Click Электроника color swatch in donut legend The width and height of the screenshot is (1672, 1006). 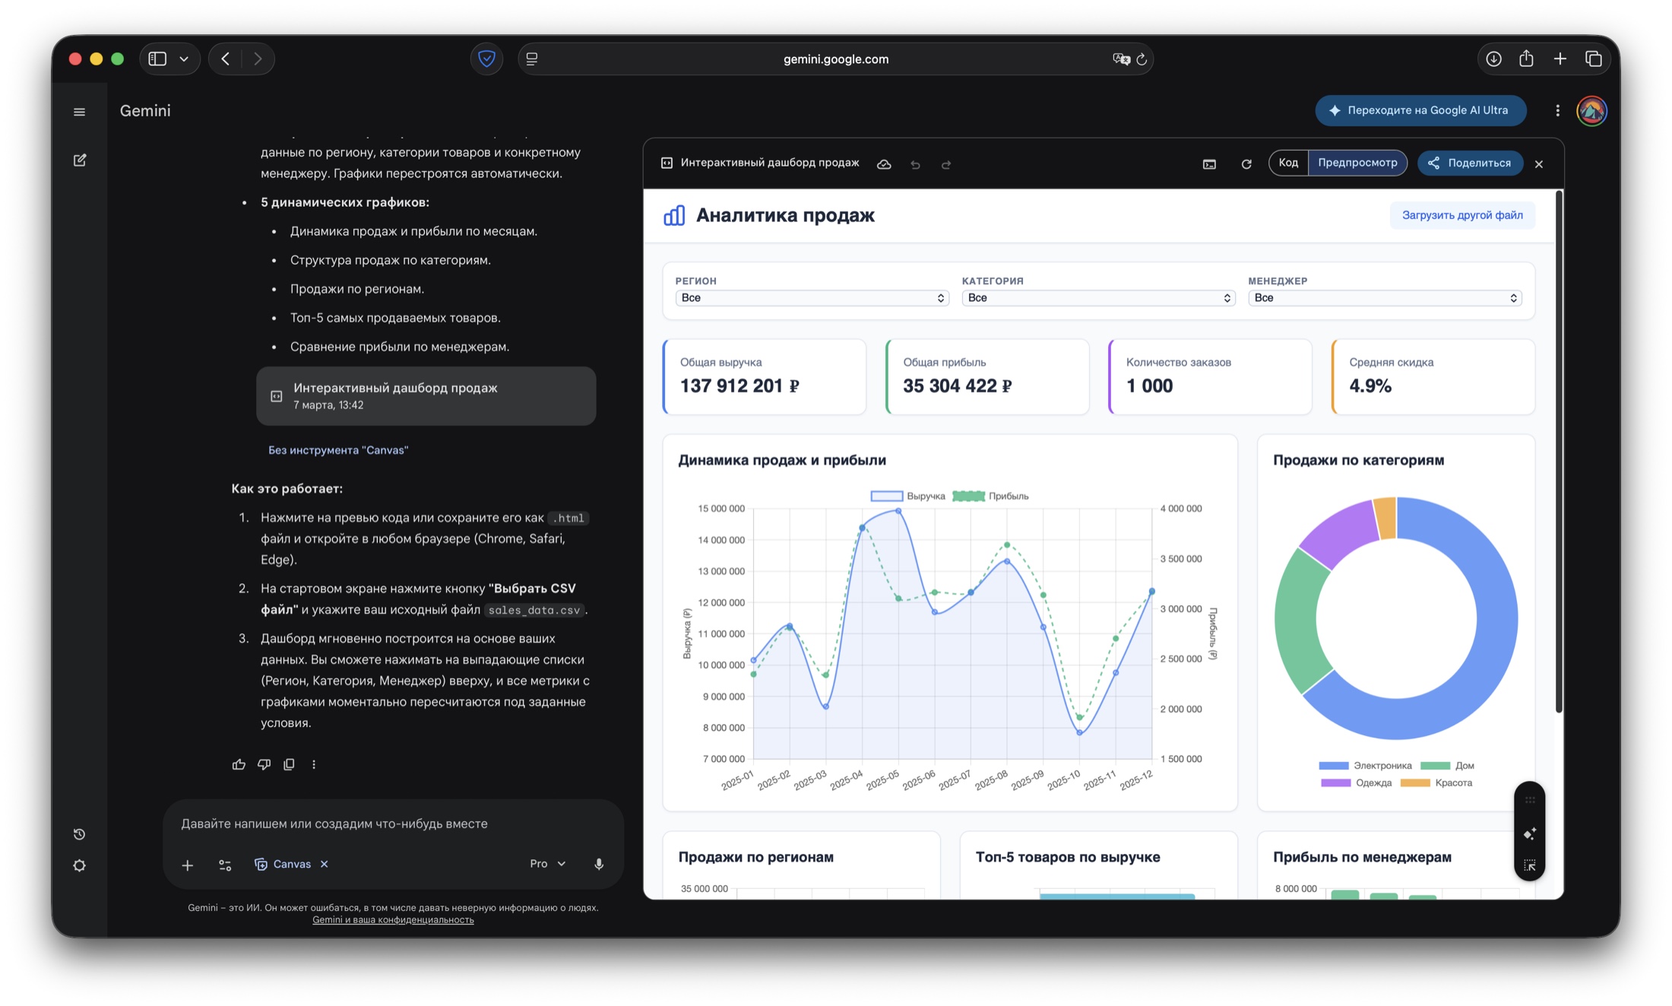tap(1334, 766)
